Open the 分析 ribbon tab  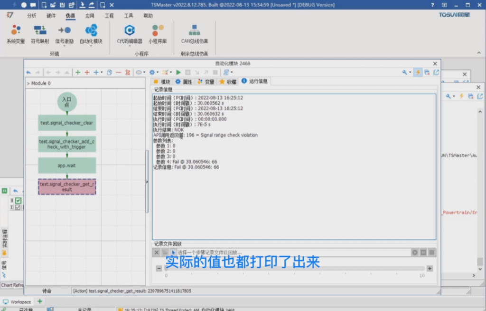31,16
